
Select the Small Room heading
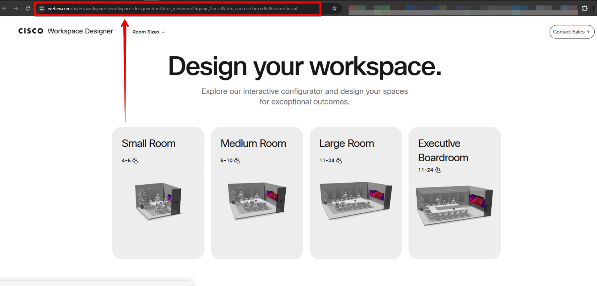[x=148, y=143]
